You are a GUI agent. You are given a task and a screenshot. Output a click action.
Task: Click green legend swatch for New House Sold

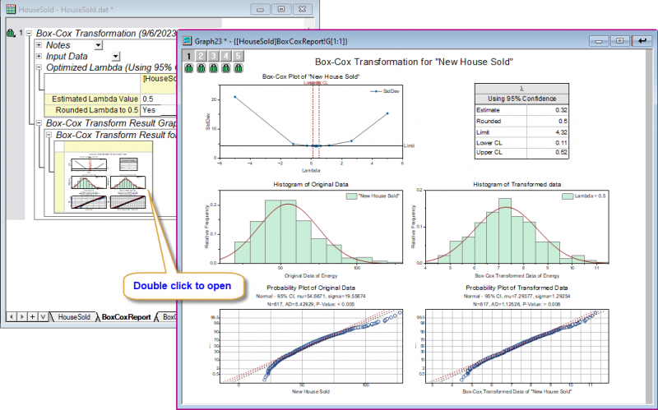351,196
